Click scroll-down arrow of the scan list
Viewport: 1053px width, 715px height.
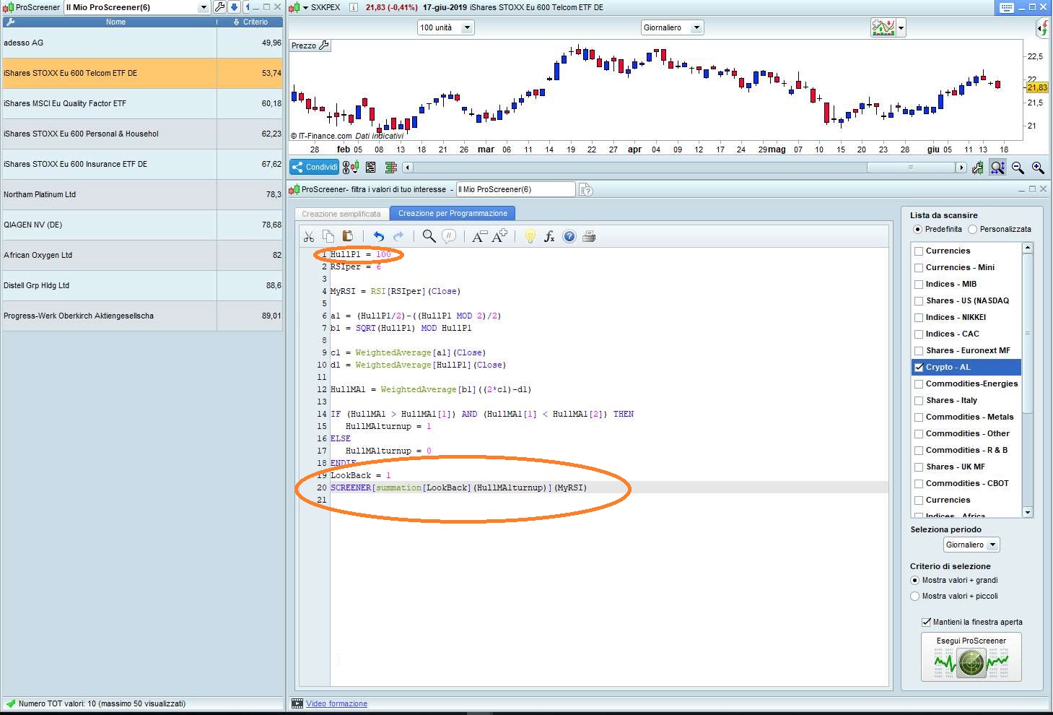click(1028, 512)
